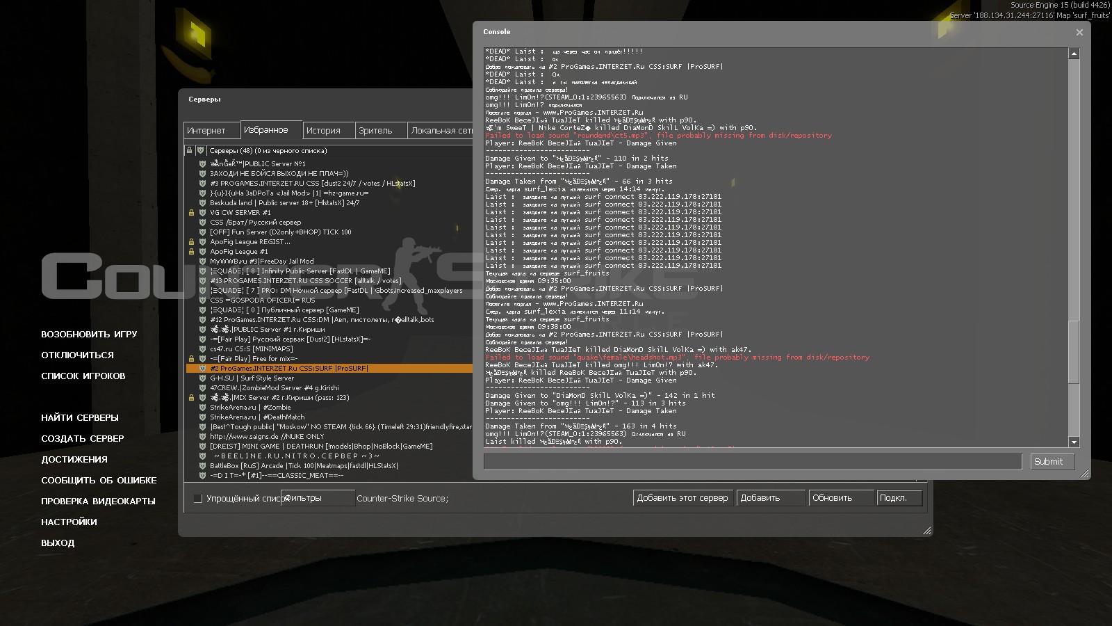
Task: Open the Интернет tab
Action: [212, 131]
